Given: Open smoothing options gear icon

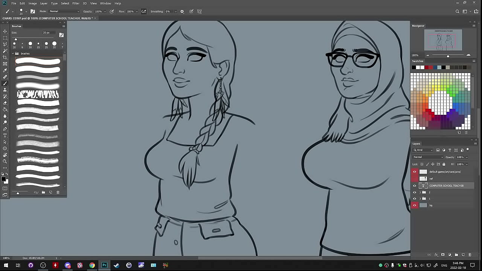Looking at the screenshot, I should (182, 11).
